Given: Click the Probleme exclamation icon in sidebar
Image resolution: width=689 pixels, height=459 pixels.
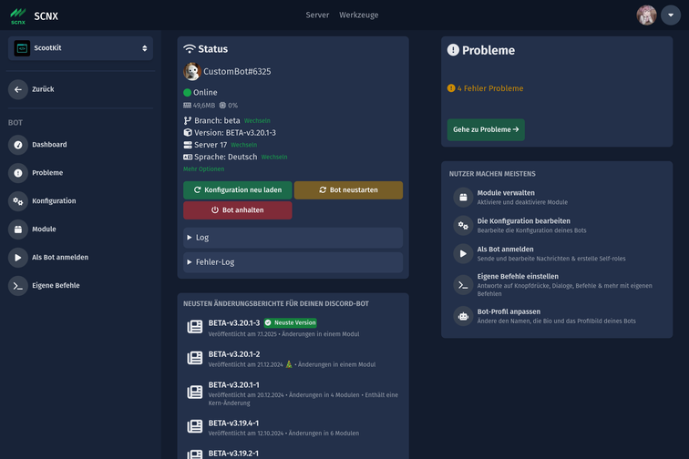Looking at the screenshot, I should [x=18, y=173].
